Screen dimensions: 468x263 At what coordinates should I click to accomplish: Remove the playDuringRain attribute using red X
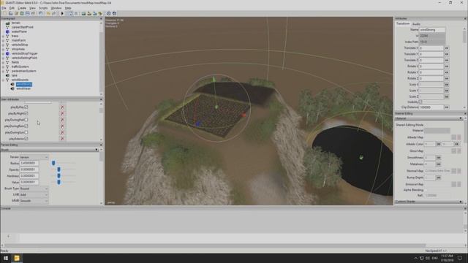pos(62,126)
